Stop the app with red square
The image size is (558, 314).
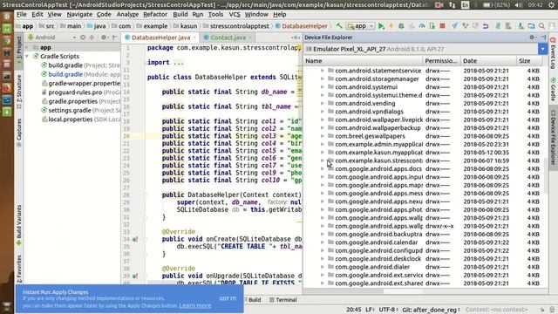point(442,26)
